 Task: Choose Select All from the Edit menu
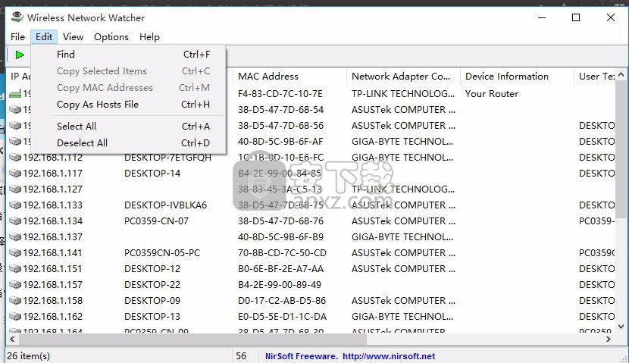[128, 127]
